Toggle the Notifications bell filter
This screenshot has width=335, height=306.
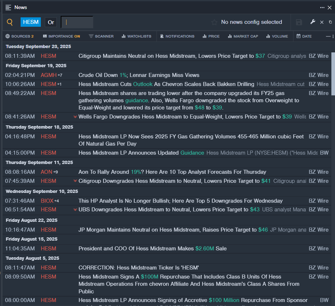coord(177,36)
